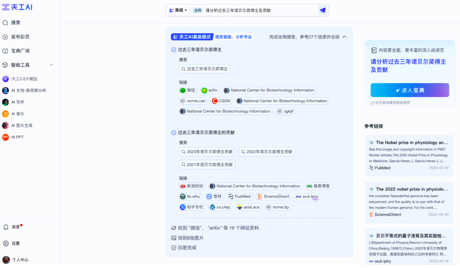Screen dimensions: 460x268
Task: Open the ScienceDirect source chip
Action: click(x=273, y=196)
